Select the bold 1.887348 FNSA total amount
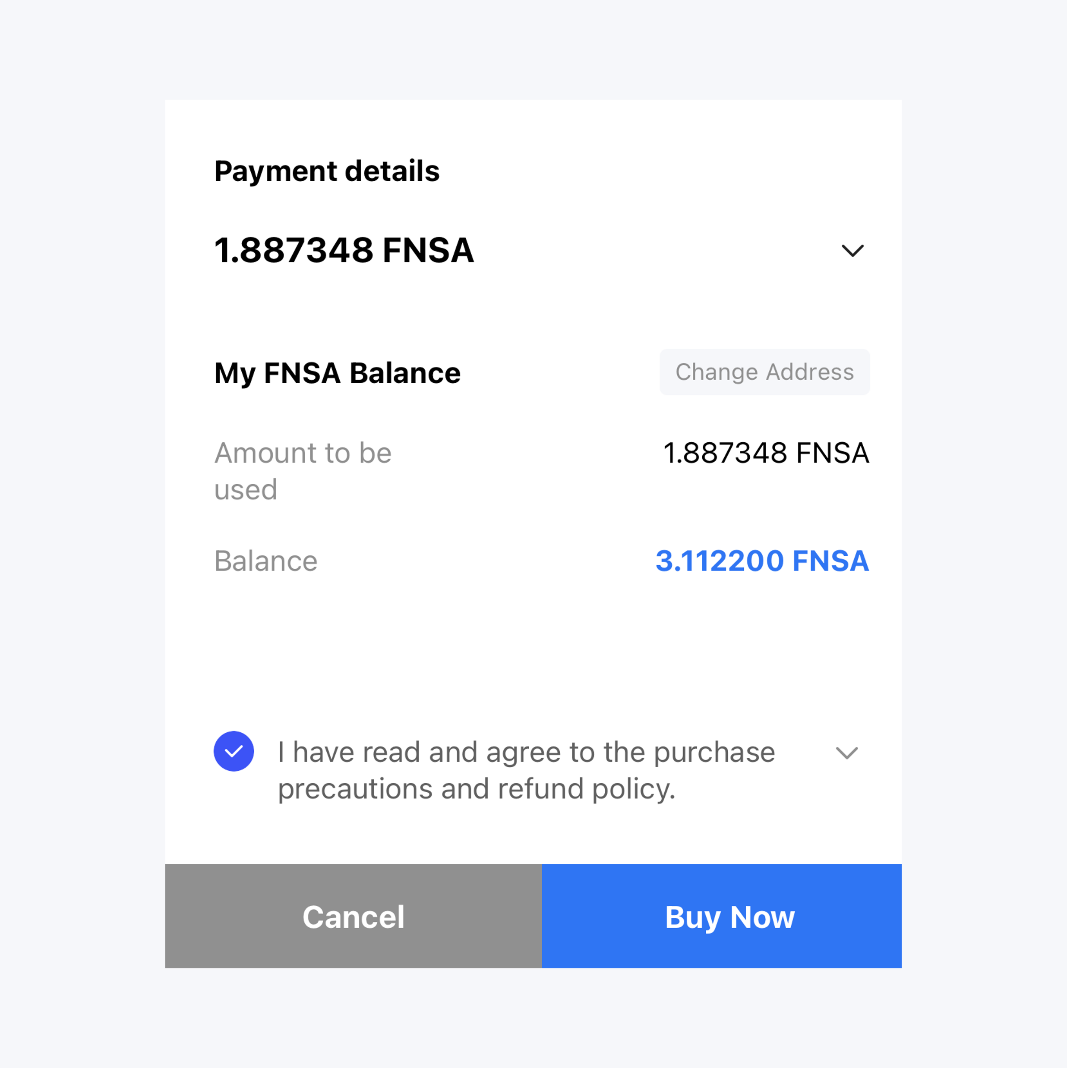Screen dimensions: 1067x1068 pyautogui.click(x=344, y=250)
